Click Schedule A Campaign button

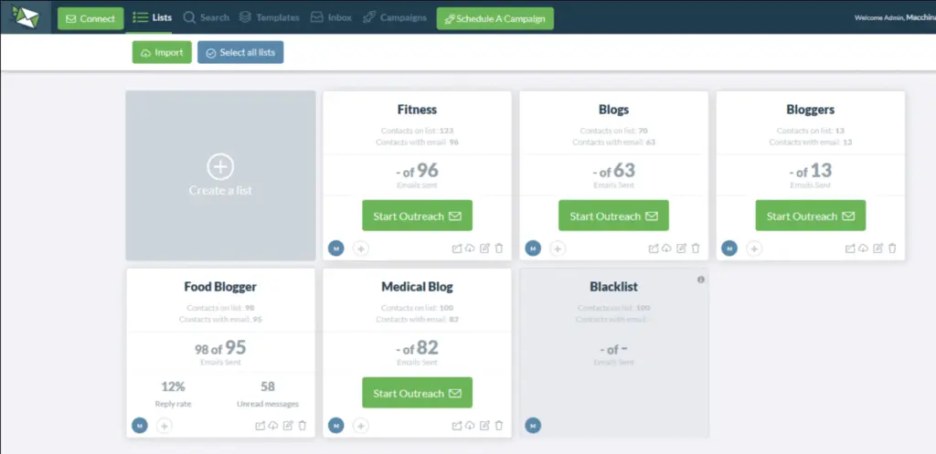tap(495, 18)
